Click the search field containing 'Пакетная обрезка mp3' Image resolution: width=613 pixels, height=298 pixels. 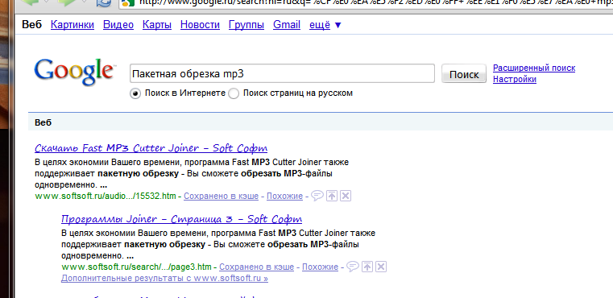pos(282,73)
